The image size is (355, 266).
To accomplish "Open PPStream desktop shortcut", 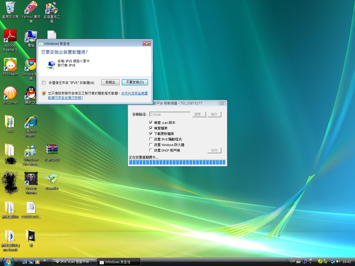I will [x=10, y=65].
